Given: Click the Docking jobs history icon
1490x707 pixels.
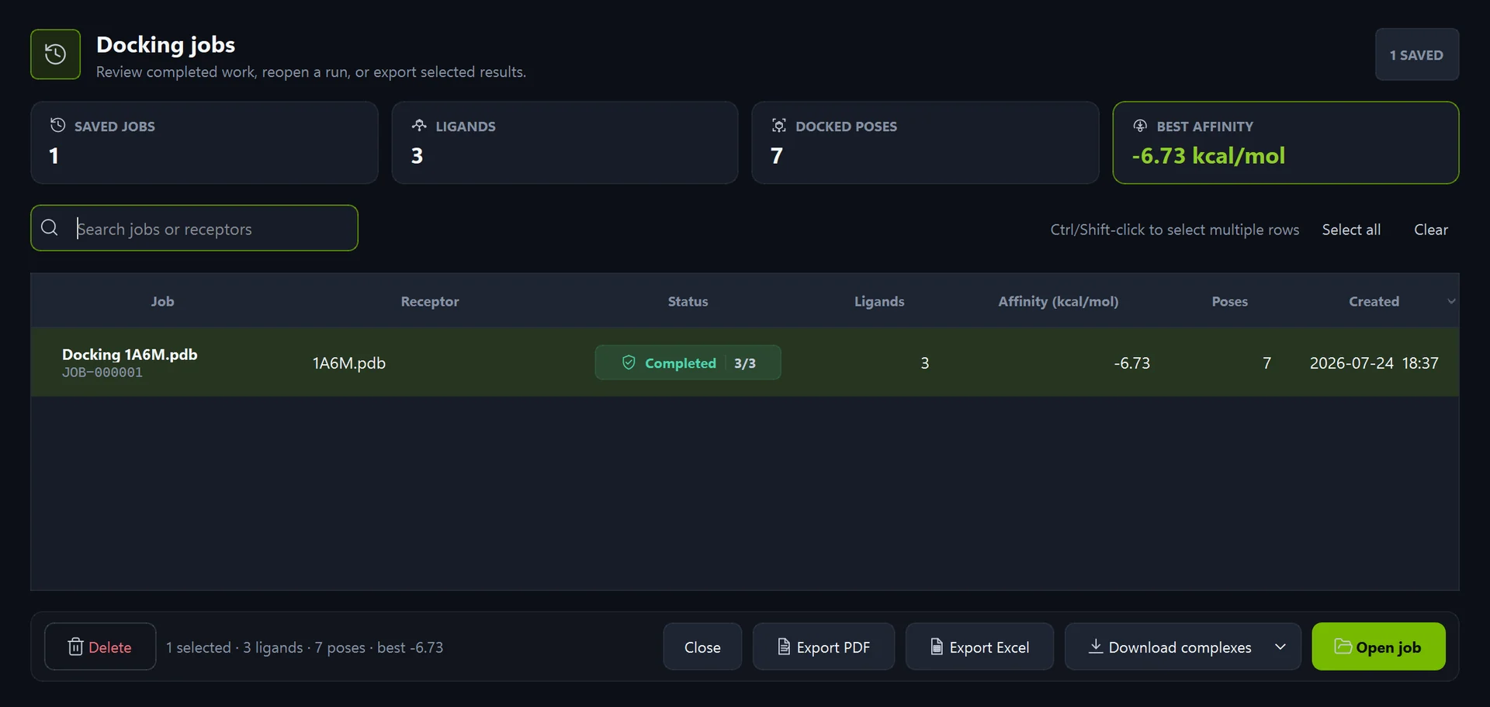Looking at the screenshot, I should point(55,54).
